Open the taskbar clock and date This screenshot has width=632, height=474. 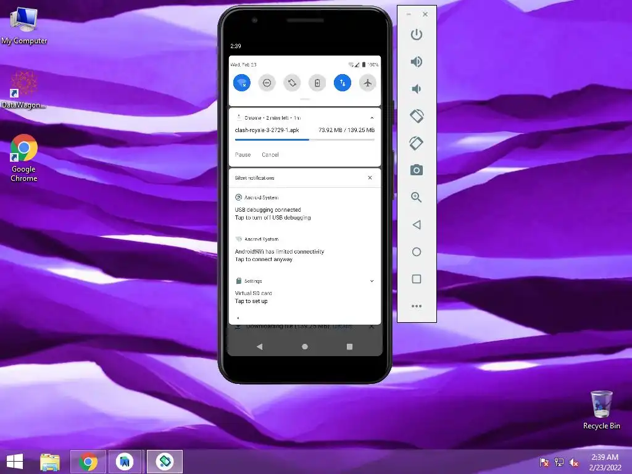coord(605,462)
